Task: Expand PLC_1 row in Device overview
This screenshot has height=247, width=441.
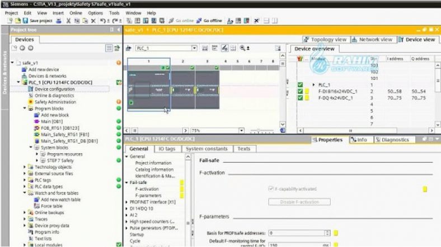Action: coord(313,85)
